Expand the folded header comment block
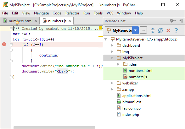 point(11,29)
